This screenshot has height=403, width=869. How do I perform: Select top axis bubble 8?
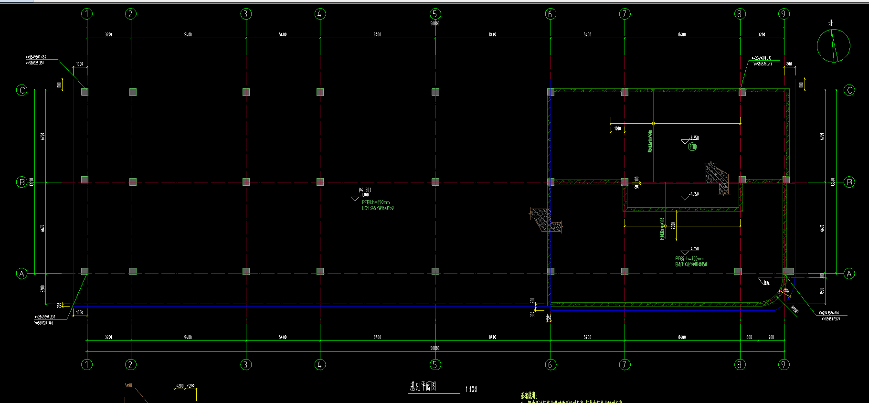(740, 14)
